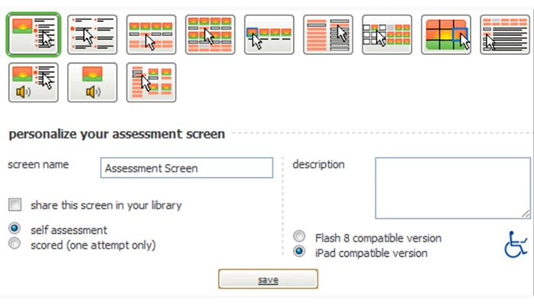The image size is (534, 305).
Task: Select the image-with-text-choices template (green outlined)
Action: click(34, 35)
